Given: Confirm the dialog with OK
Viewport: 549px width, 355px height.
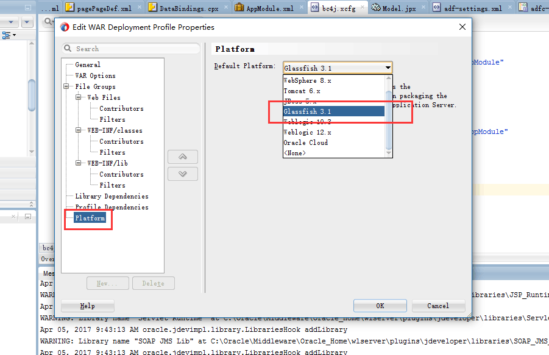Looking at the screenshot, I should point(380,306).
